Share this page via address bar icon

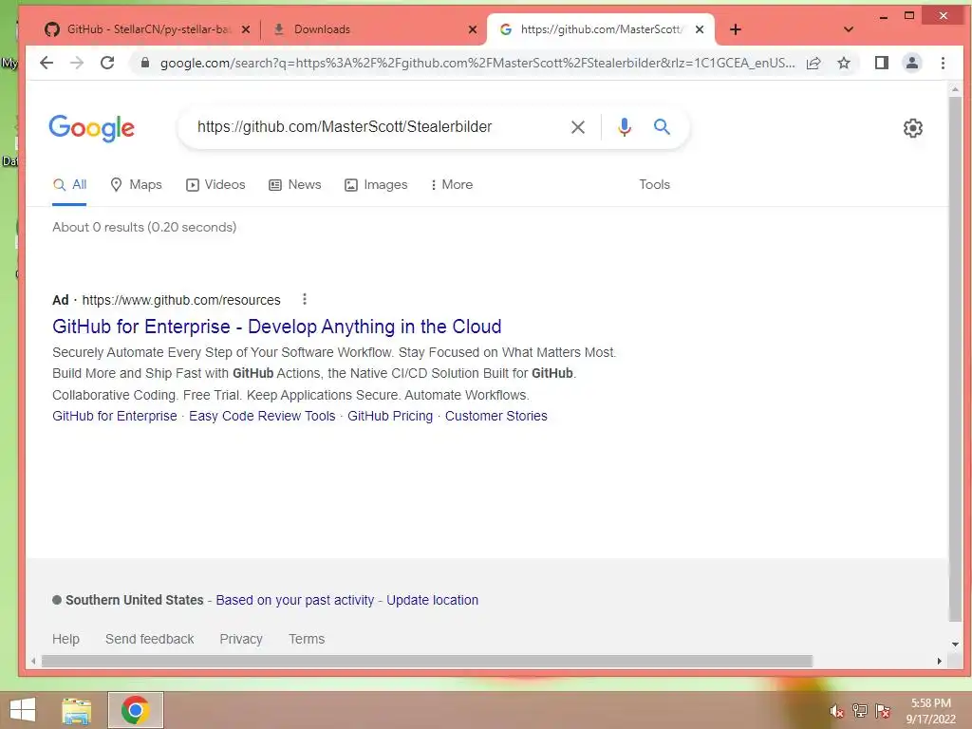813,63
